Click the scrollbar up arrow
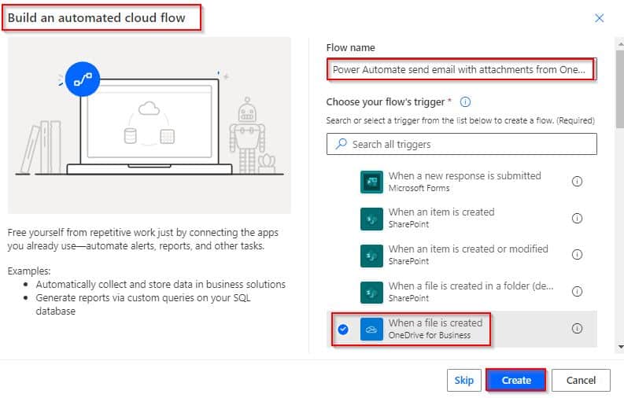The image size is (624, 398). click(620, 42)
